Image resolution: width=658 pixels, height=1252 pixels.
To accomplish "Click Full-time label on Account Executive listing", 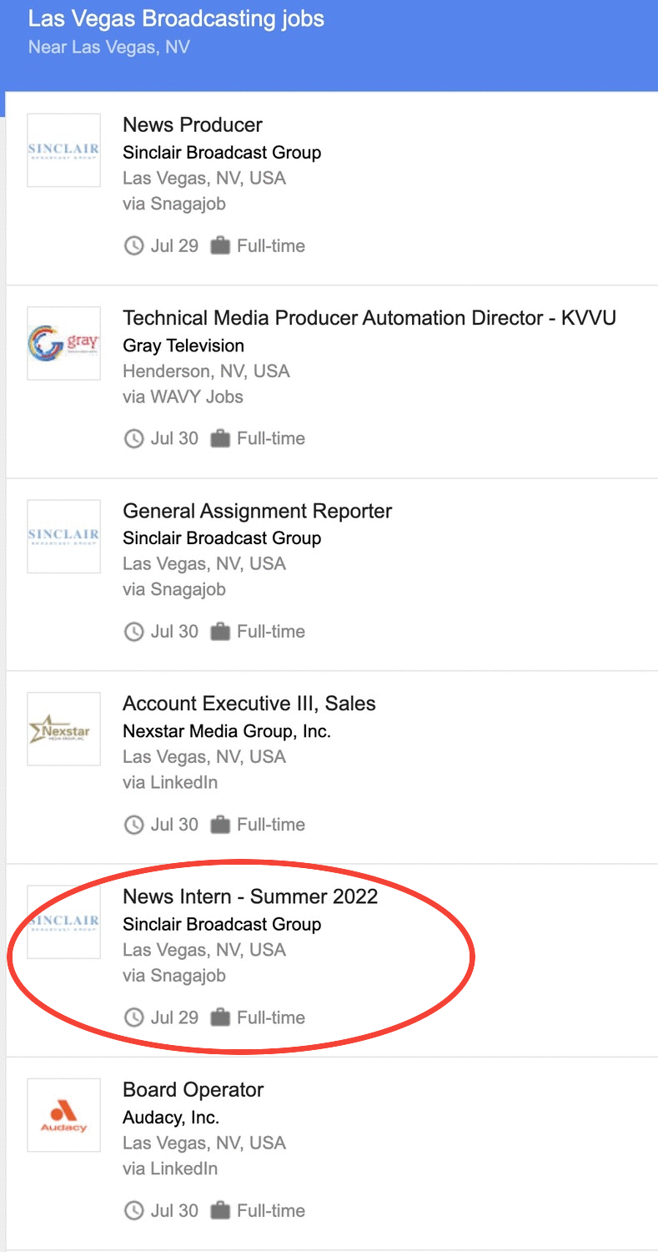I will (x=271, y=825).
